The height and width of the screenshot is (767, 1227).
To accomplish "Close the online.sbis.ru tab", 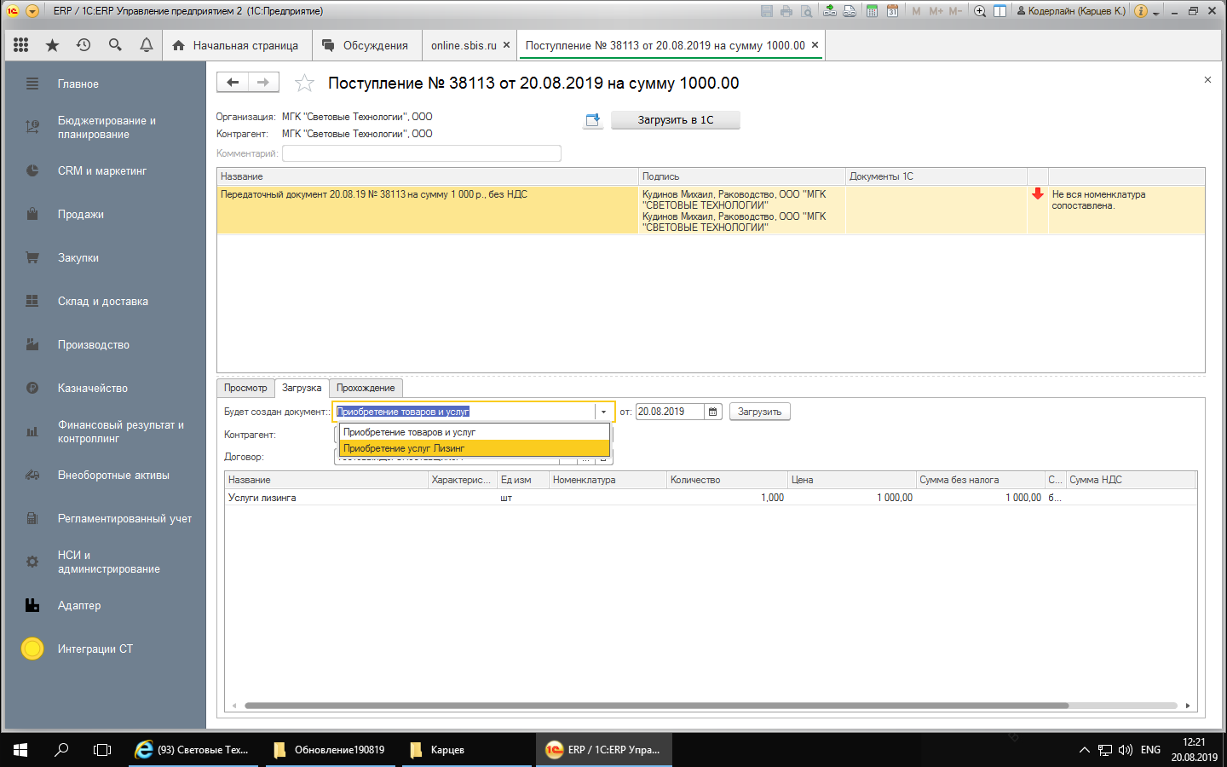I will (506, 45).
